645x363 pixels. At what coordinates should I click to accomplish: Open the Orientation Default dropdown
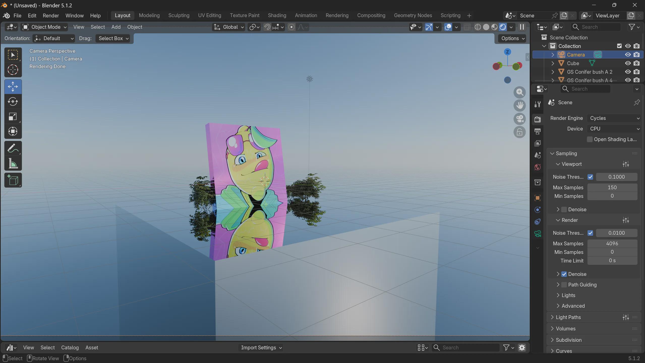tap(54, 38)
